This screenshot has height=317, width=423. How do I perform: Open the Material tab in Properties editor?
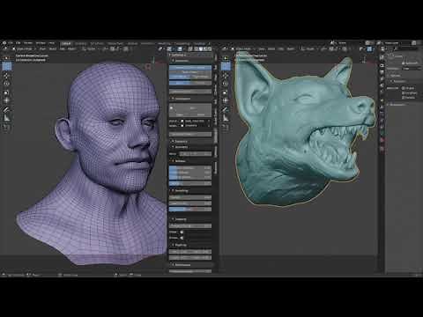click(x=382, y=140)
